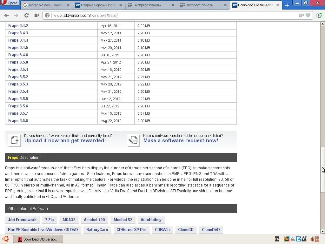The image size is (325, 244).
Task: Click scrollbar up arrow on page
Action: (322, 24)
